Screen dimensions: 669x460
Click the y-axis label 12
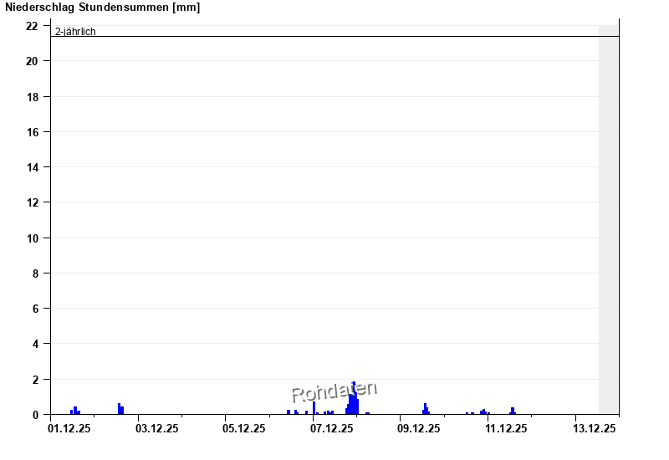[x=32, y=202]
